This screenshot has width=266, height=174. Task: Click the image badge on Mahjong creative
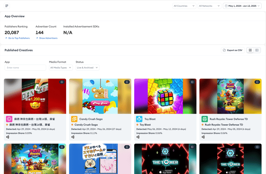tap(62, 82)
